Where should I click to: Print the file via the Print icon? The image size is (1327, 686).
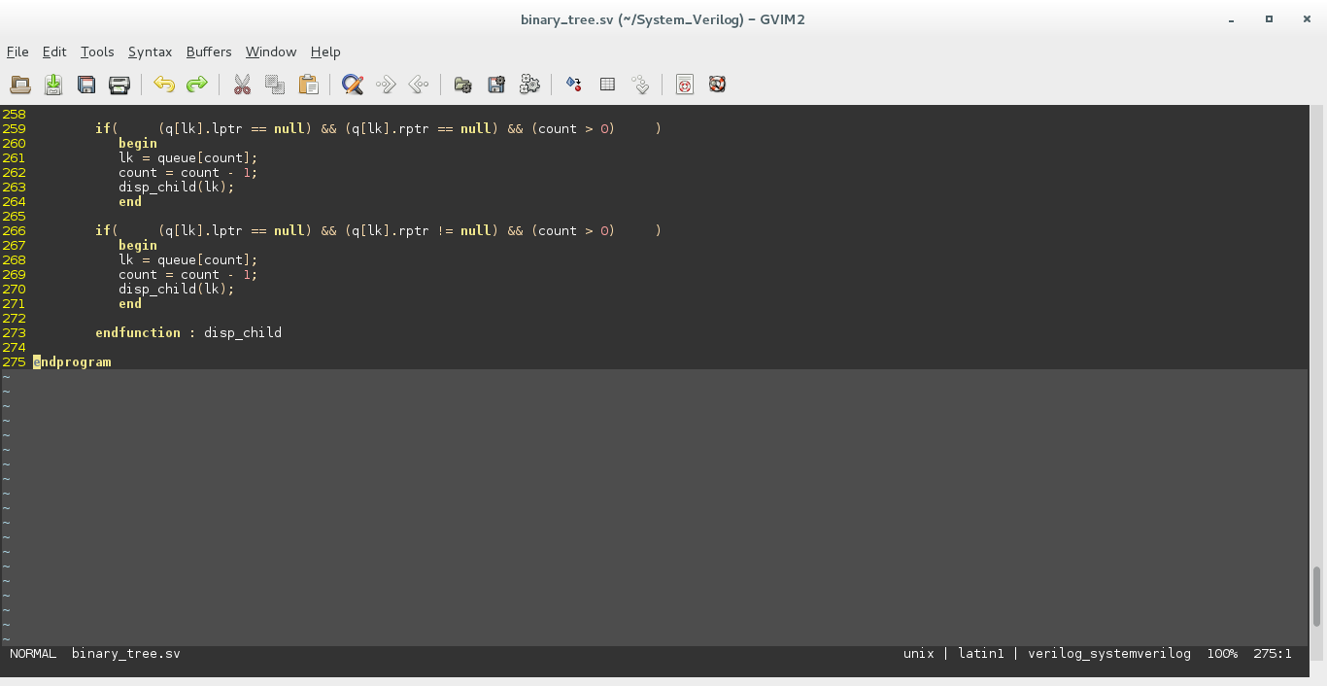pyautogui.click(x=119, y=85)
